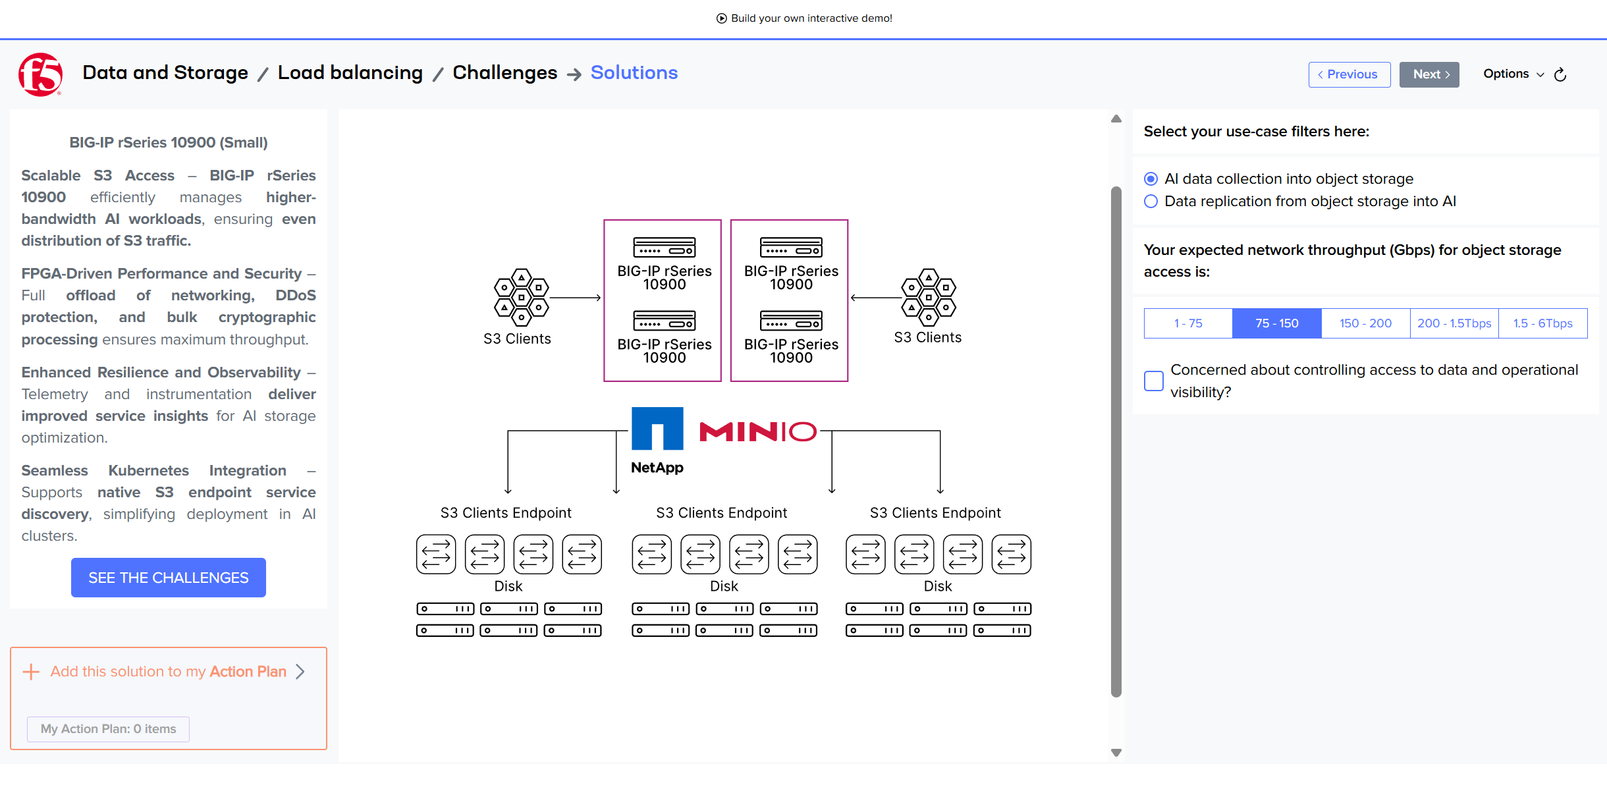Viewport: 1607px width, 789px height.
Task: Expand 'Add this solution to my Action Plan' chevron
Action: 302,671
